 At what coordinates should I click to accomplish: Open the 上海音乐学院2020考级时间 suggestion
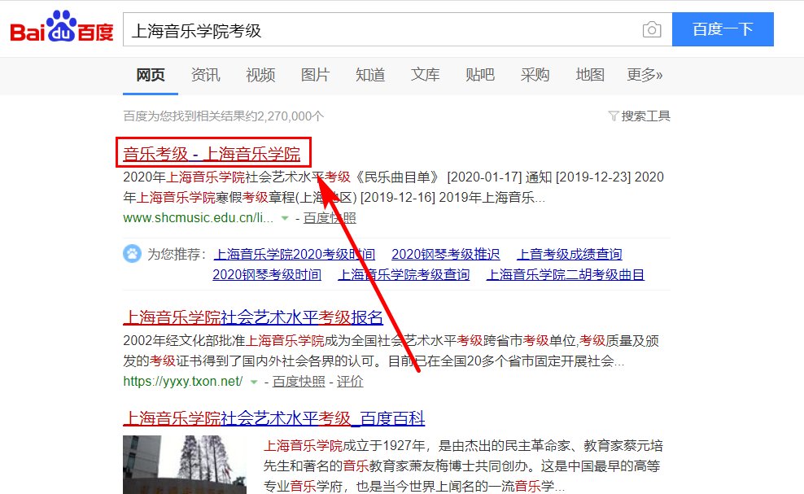pos(294,253)
